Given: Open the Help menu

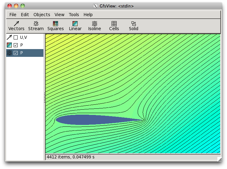Looking at the screenshot, I should [88, 15].
